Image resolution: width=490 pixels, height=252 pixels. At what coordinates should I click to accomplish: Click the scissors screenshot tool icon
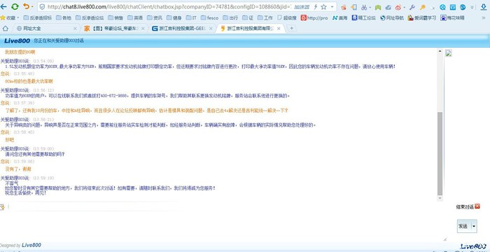coord(364,7)
